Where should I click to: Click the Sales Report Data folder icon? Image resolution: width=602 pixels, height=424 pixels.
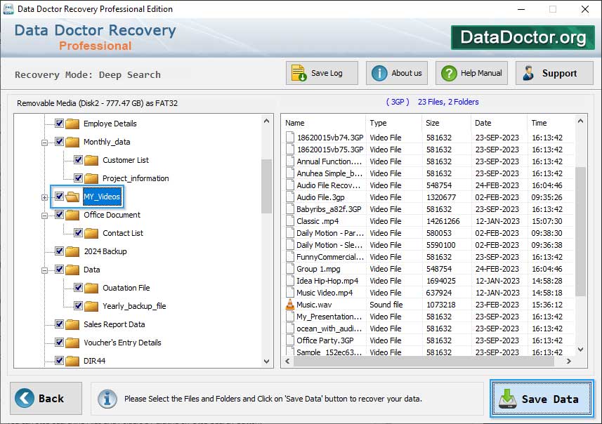pos(72,324)
